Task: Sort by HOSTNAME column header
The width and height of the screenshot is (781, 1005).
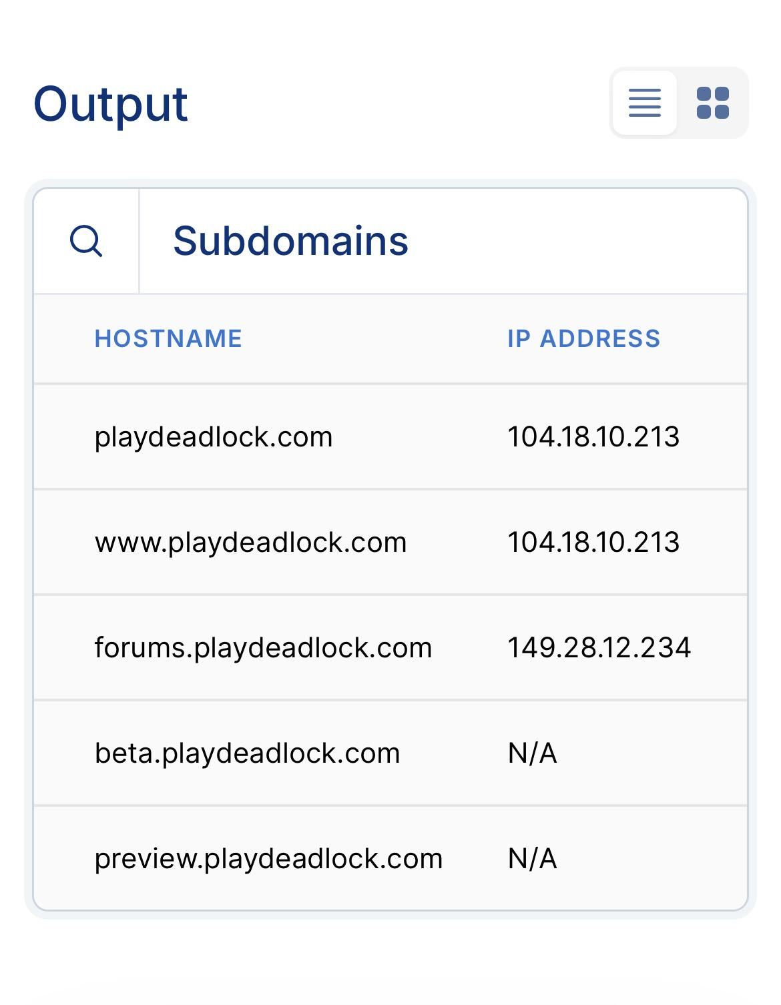Action: point(168,338)
